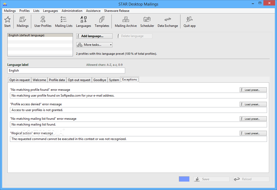Viewport: 277px width, 190px height.
Task: Open the Languages menu
Action: (51, 11)
